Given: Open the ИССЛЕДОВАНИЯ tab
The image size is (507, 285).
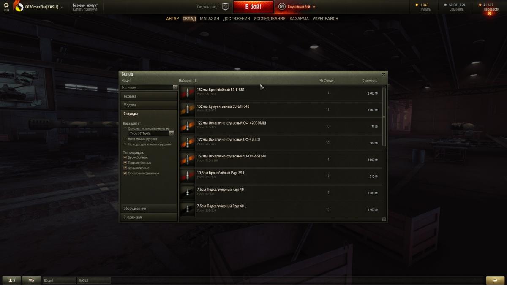Looking at the screenshot, I should pos(270,19).
